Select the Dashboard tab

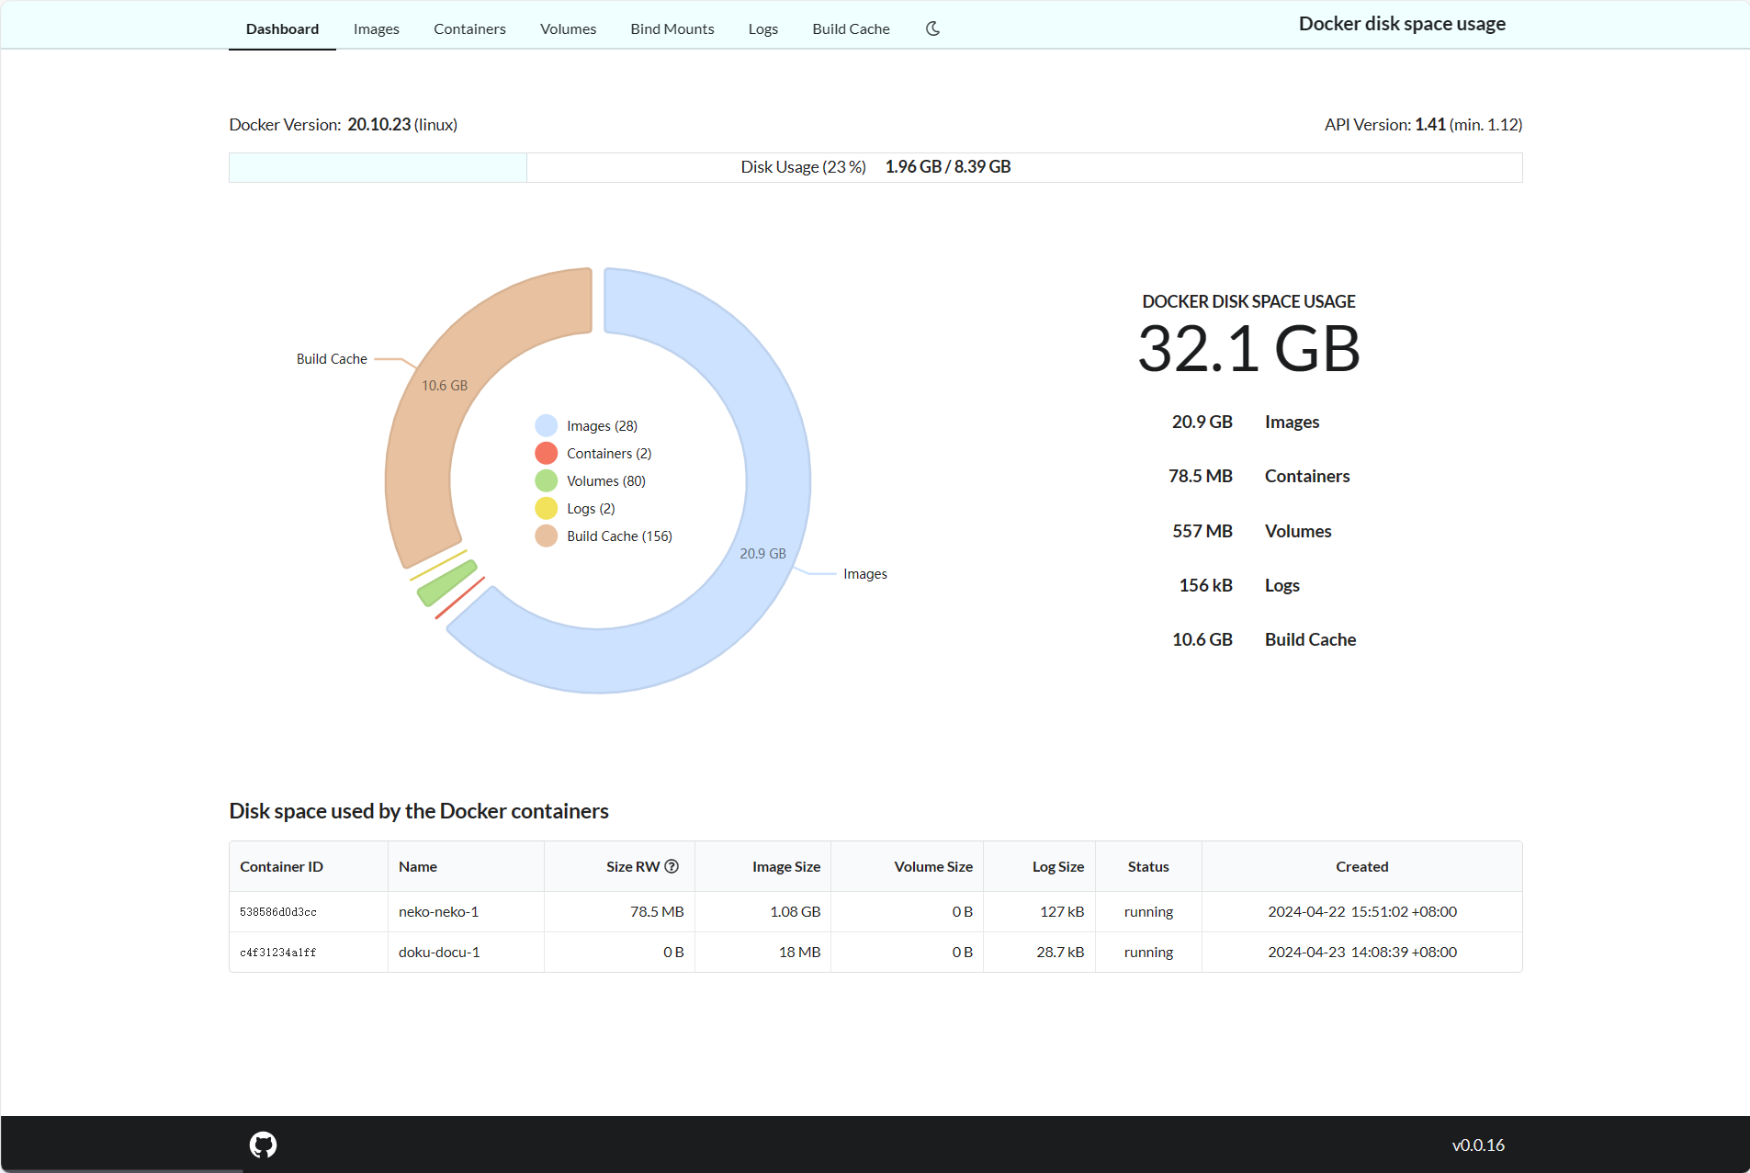[282, 28]
